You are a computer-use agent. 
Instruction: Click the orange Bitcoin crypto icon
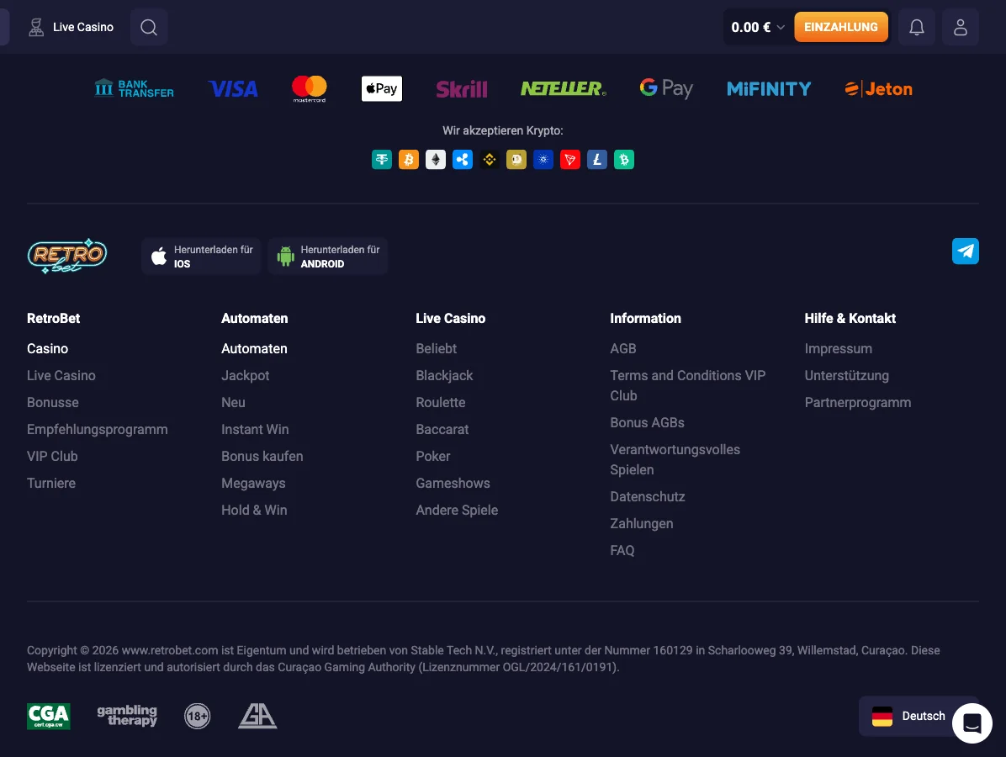409,159
